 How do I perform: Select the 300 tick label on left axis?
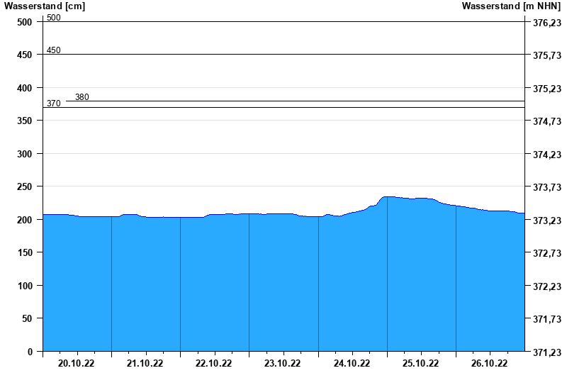tap(25, 154)
